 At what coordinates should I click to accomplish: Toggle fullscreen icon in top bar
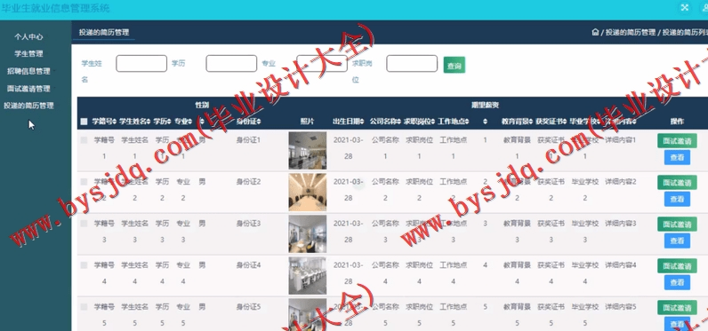point(685,7)
